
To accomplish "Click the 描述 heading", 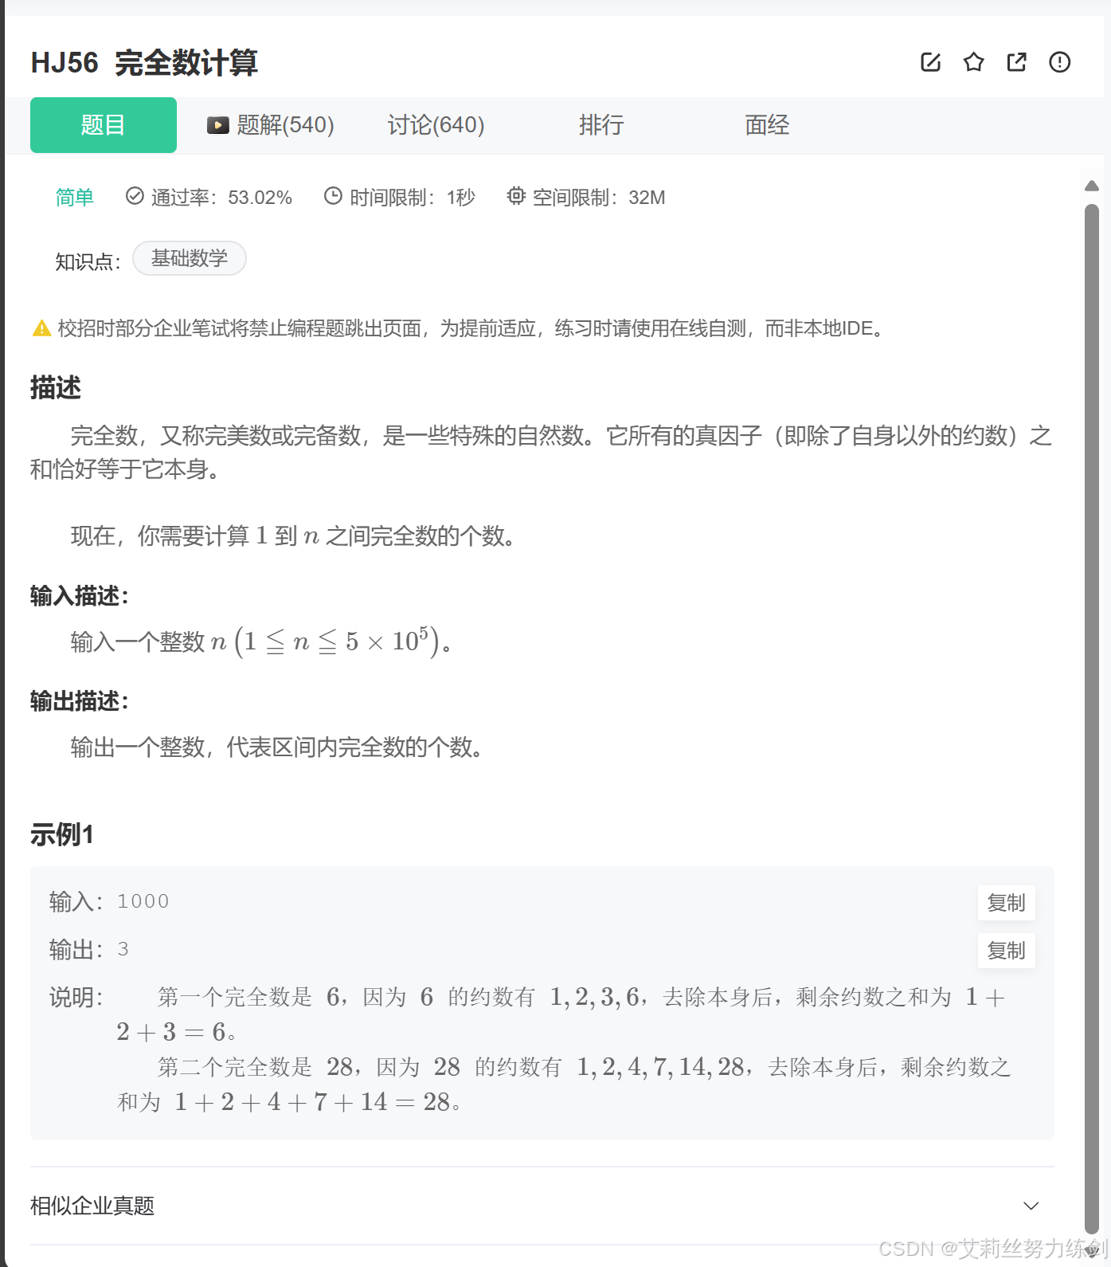I will [x=56, y=387].
